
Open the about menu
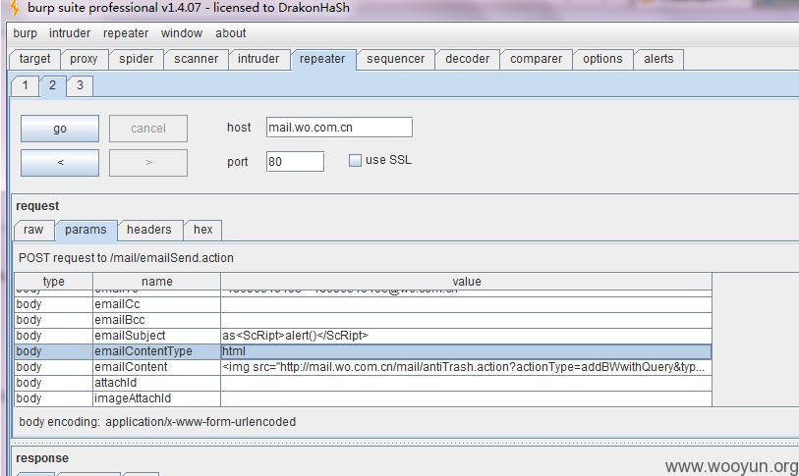coord(231,33)
